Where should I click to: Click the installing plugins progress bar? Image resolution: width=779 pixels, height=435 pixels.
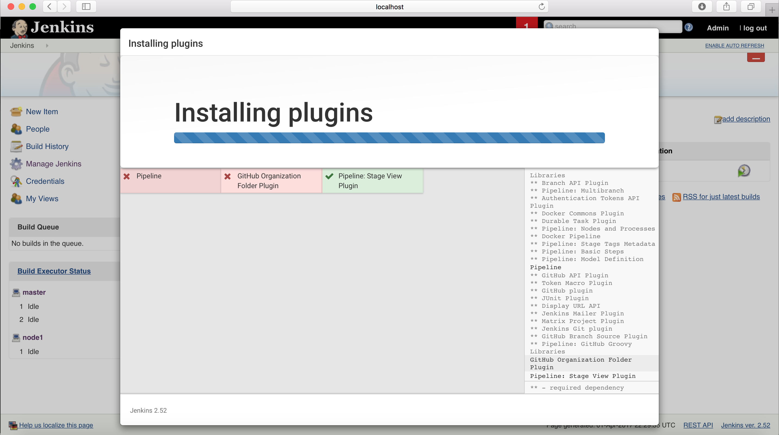point(389,138)
